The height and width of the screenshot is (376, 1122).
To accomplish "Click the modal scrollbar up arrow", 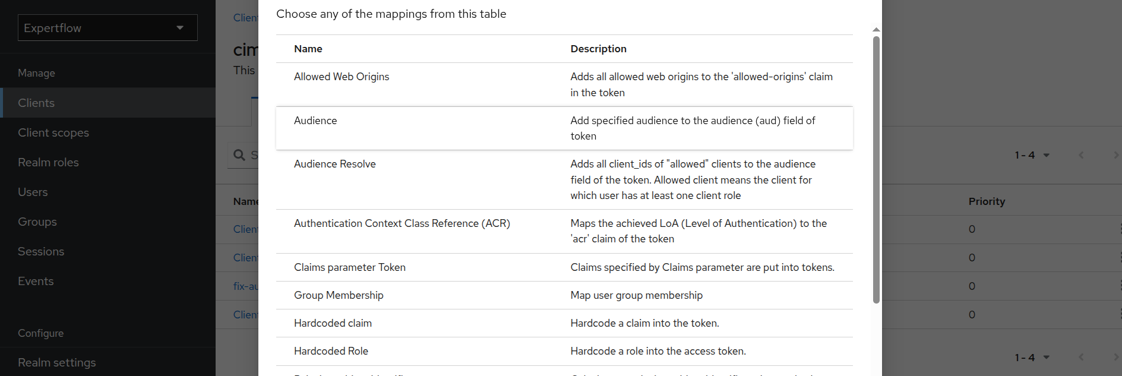I will 876,29.
